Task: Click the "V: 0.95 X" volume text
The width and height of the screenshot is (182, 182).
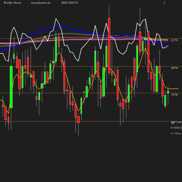Action: 176,128
